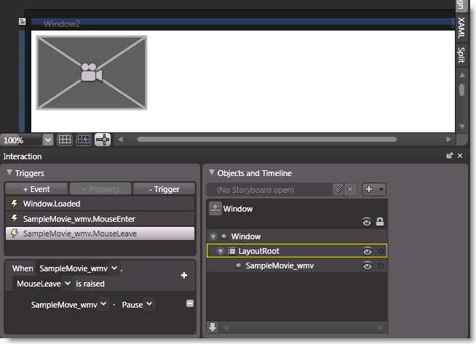Click the timeline scroll left arrow
This screenshot has width=476, height=344.
pos(226,327)
